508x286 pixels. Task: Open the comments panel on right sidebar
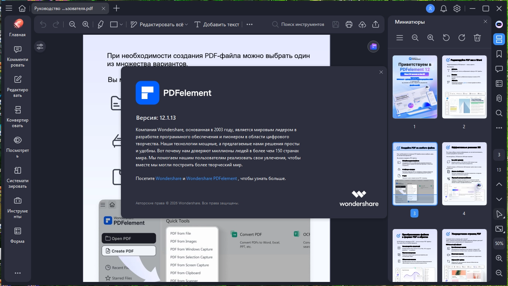pyautogui.click(x=499, y=69)
